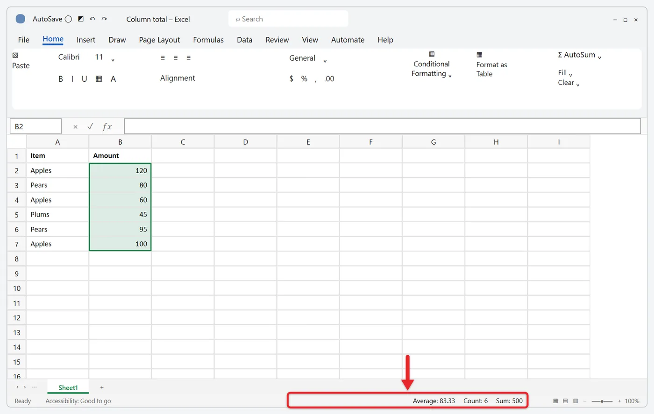Switch to Page Break Preview in status bar
654x414 pixels.
click(x=576, y=401)
